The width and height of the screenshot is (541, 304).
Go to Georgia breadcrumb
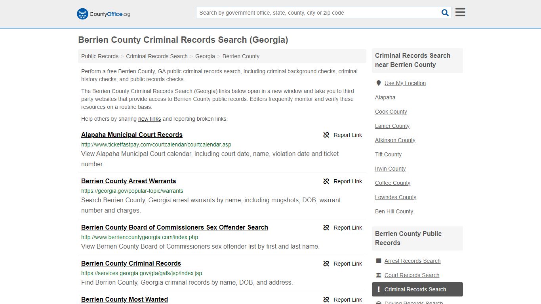[x=205, y=56]
